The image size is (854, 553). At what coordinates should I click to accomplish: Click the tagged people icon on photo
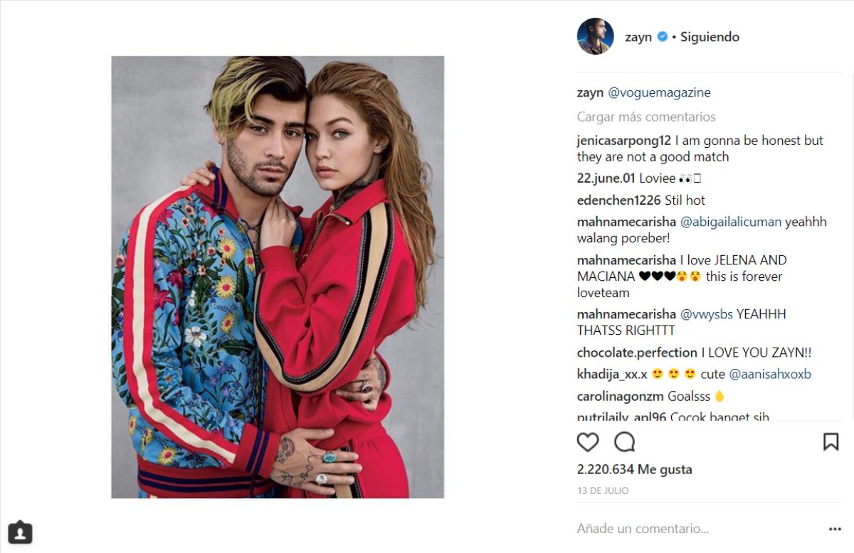[20, 532]
